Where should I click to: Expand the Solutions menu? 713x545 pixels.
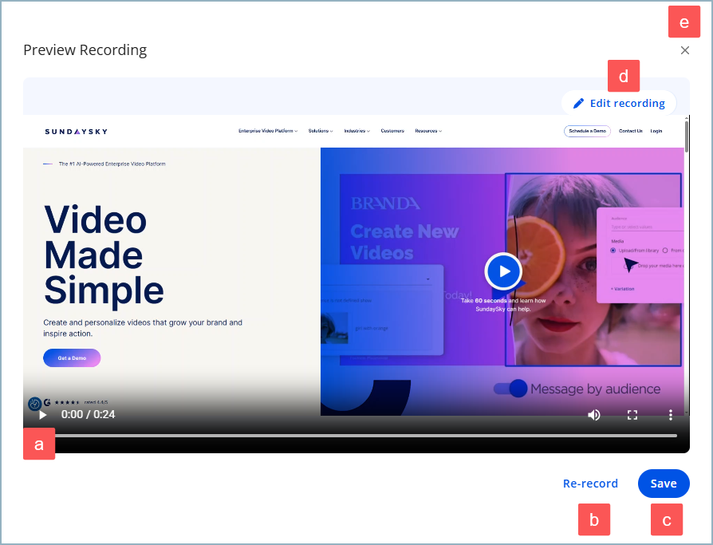coord(321,131)
